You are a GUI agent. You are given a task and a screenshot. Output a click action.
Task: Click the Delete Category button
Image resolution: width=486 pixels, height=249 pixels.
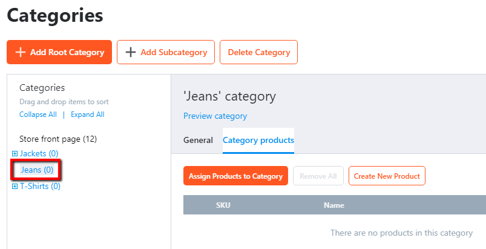coord(258,52)
